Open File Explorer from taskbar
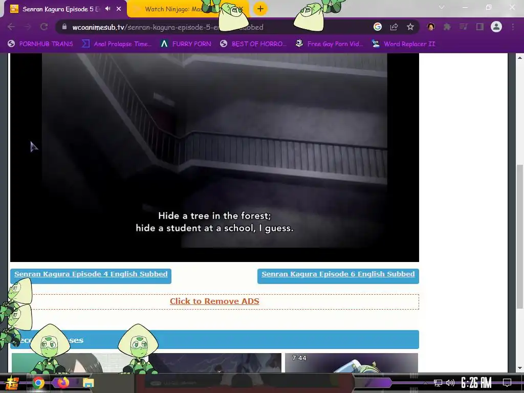 coord(88,383)
